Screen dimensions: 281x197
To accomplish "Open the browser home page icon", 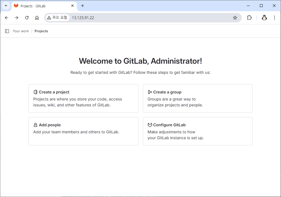I will pos(37,18).
